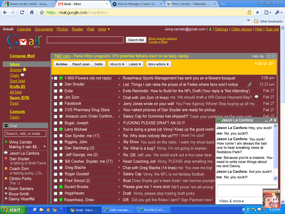Open the Drafts (2) folder
The height and width of the screenshot is (214, 285).
pyautogui.click(x=17, y=87)
